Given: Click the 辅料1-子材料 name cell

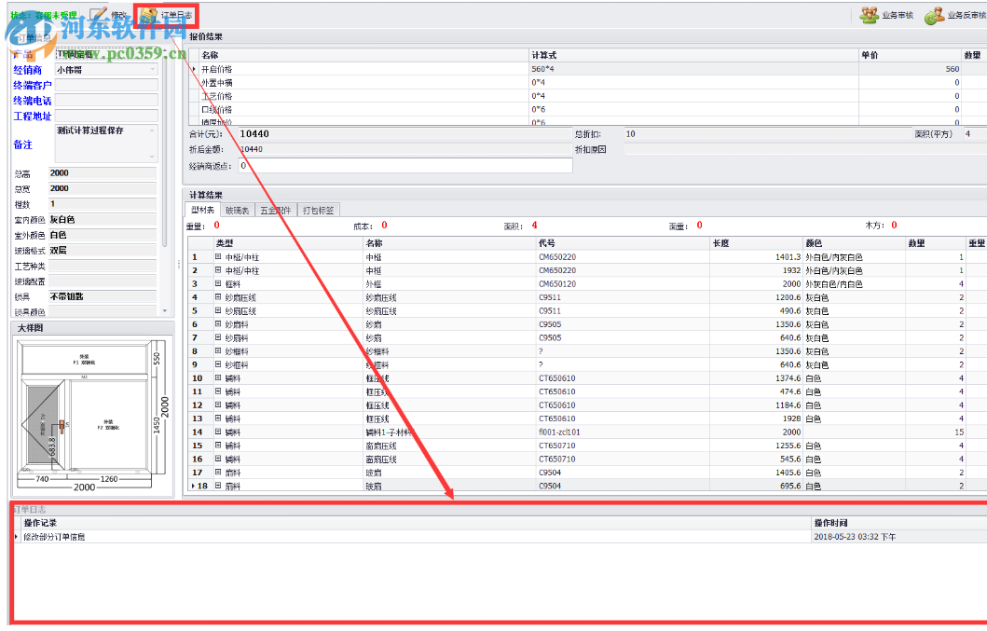Looking at the screenshot, I should [449, 432].
